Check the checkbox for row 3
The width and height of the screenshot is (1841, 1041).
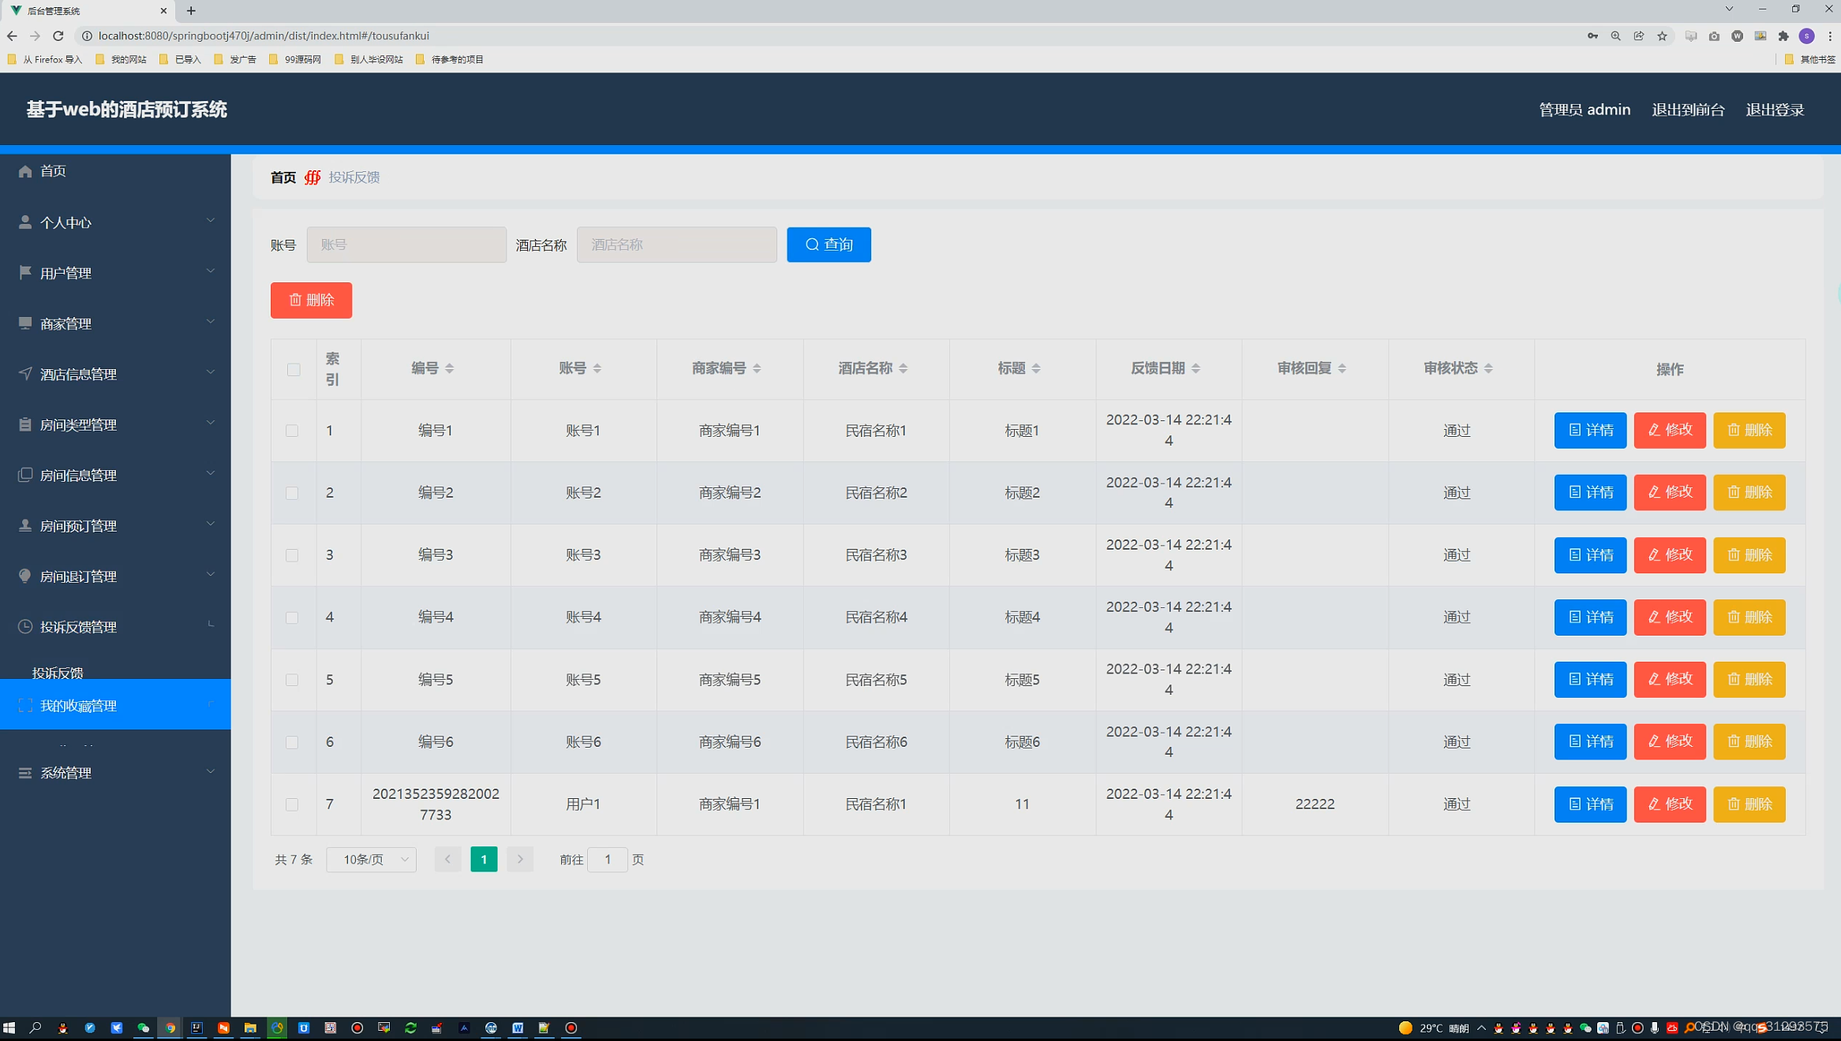click(x=292, y=555)
